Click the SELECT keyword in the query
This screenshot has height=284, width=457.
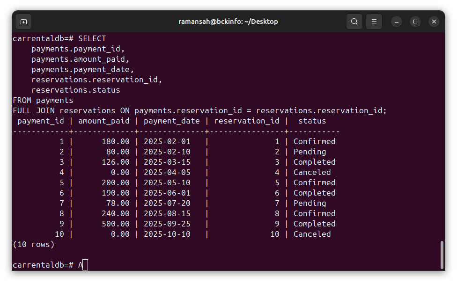point(92,38)
